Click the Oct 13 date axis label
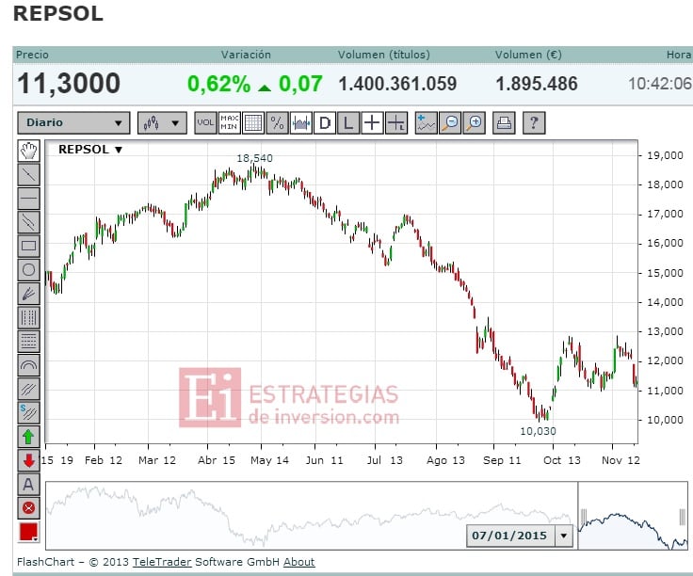This screenshot has height=576, width=693. [x=562, y=460]
